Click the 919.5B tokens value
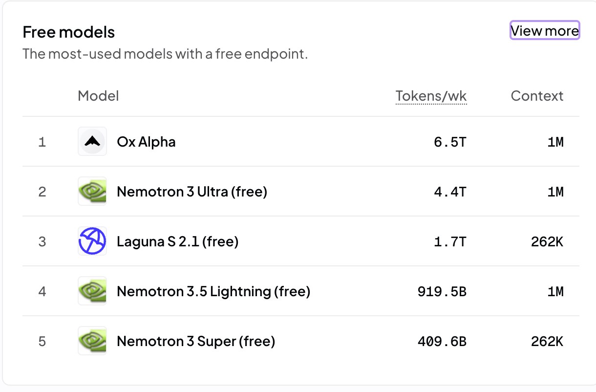596x392 pixels. tap(442, 292)
